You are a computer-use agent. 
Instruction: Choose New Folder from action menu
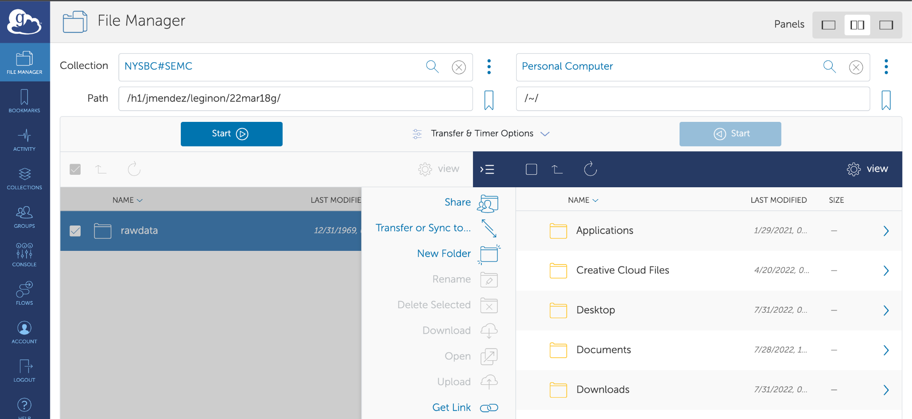(459, 254)
